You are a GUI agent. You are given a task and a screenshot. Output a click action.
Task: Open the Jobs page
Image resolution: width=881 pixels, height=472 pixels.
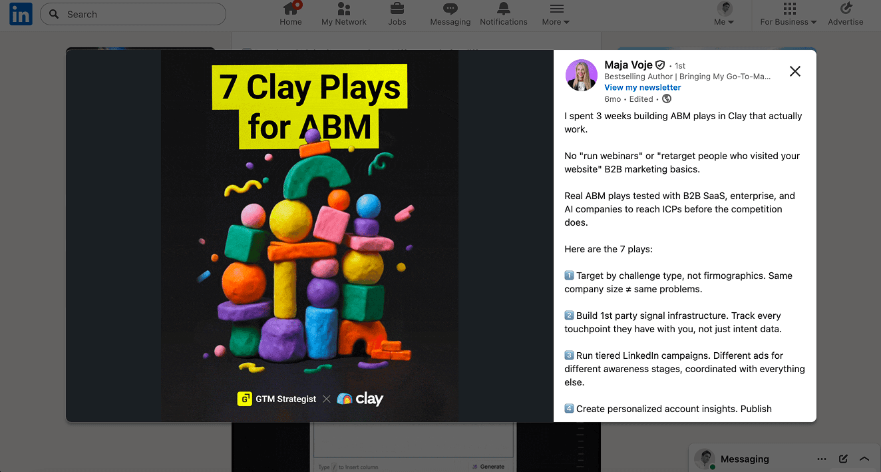pyautogui.click(x=397, y=14)
